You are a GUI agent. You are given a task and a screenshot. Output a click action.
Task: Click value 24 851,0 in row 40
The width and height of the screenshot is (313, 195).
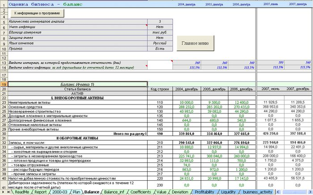coord(186,179)
